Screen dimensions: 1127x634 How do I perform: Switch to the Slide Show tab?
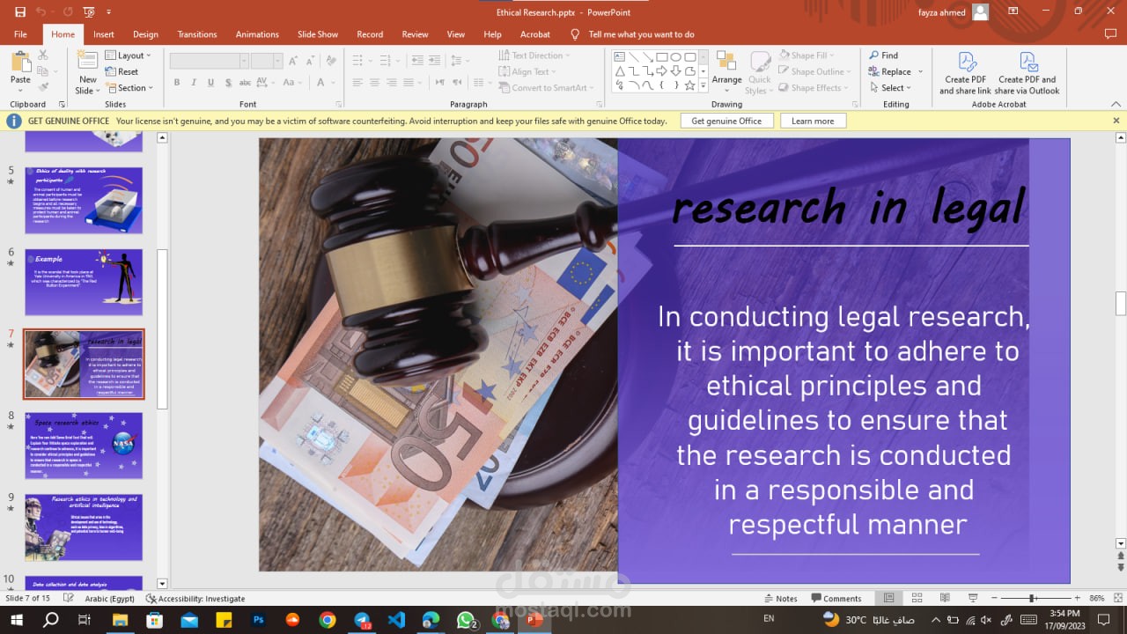318,34
